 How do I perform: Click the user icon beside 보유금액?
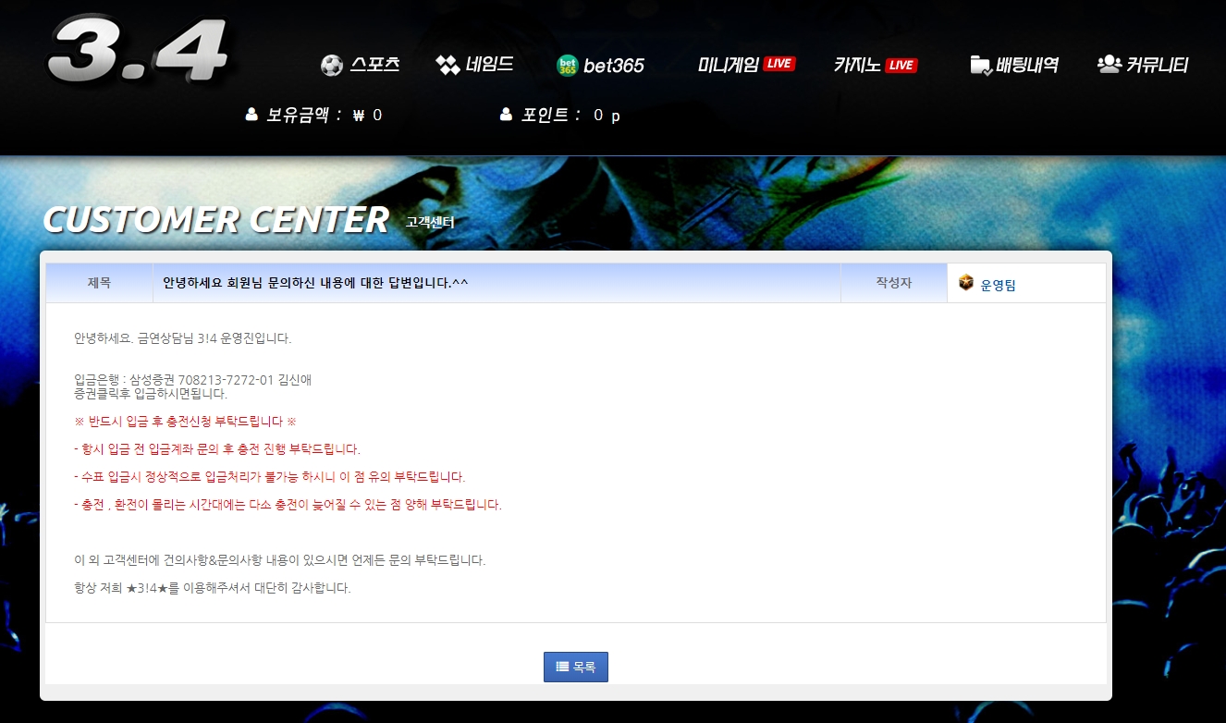[251, 115]
